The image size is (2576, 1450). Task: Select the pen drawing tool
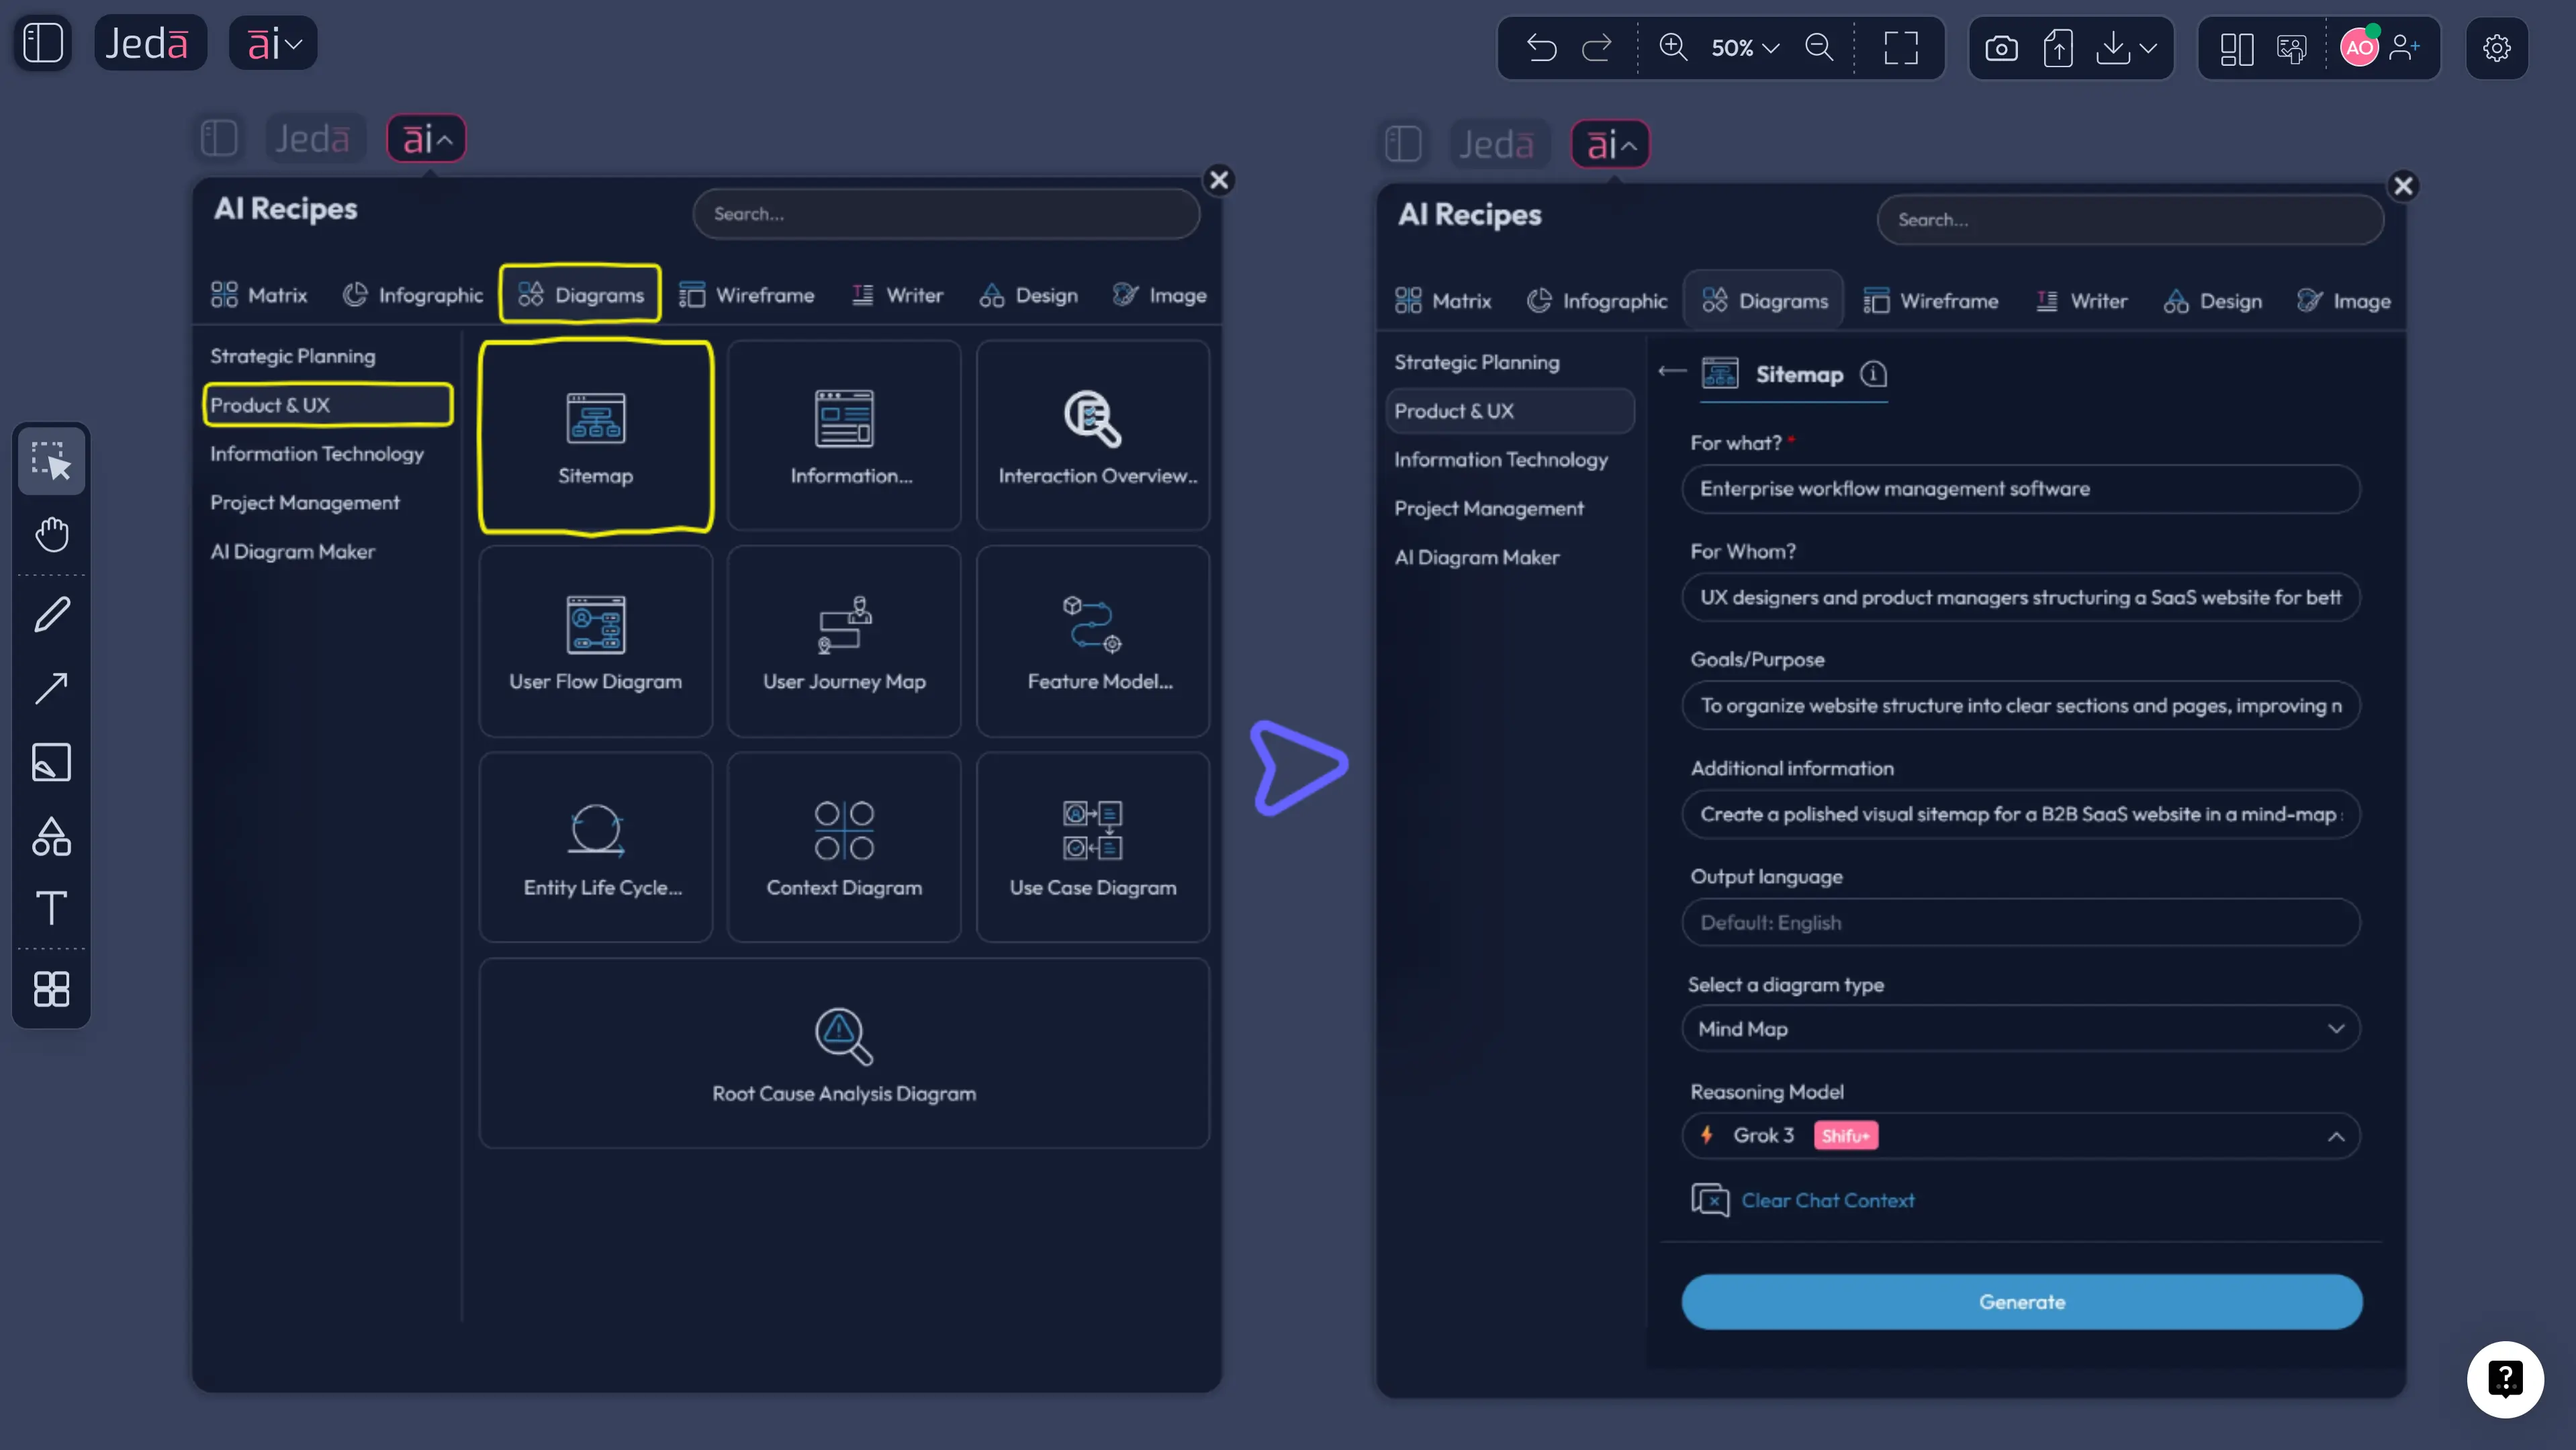tap(51, 614)
